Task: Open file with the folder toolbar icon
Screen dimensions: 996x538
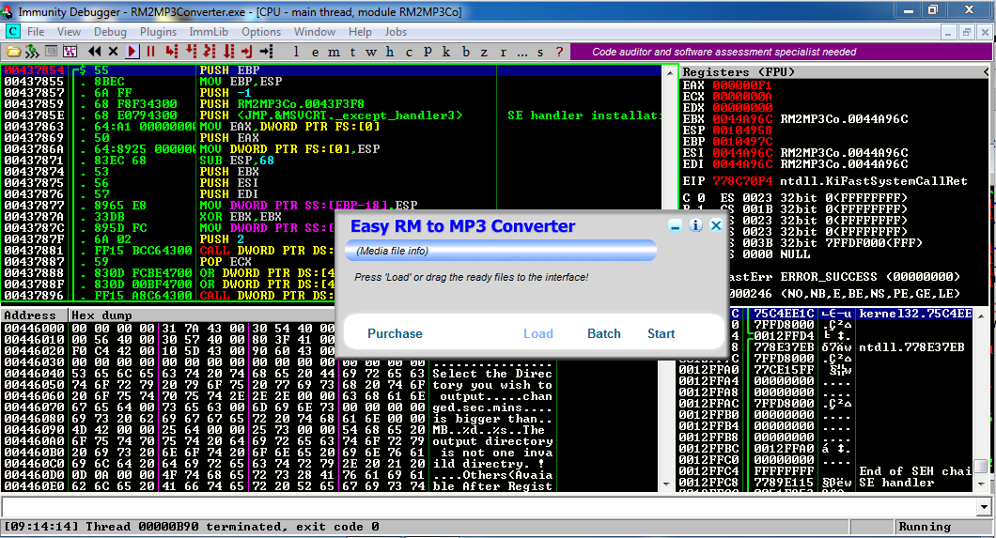Action: [x=13, y=52]
